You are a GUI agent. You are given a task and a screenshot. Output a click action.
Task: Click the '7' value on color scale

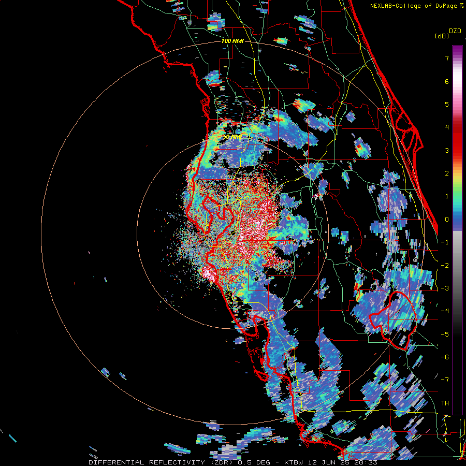[447, 58]
